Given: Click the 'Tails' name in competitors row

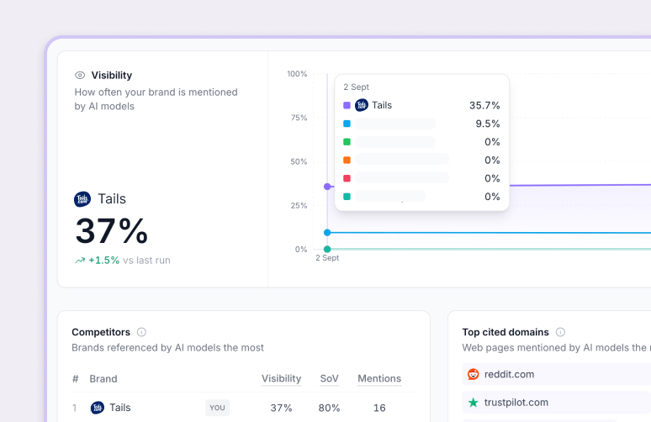Looking at the screenshot, I should click(120, 408).
